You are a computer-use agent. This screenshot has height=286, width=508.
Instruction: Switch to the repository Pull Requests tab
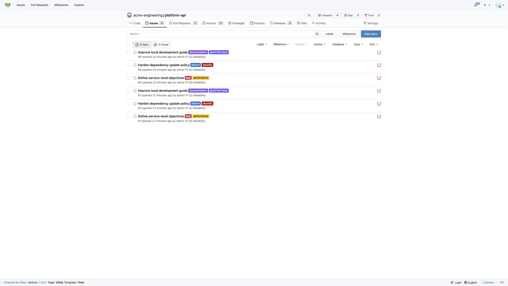[183, 23]
